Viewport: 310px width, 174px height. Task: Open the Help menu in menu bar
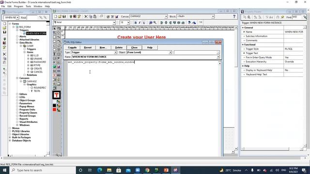tap(47, 6)
